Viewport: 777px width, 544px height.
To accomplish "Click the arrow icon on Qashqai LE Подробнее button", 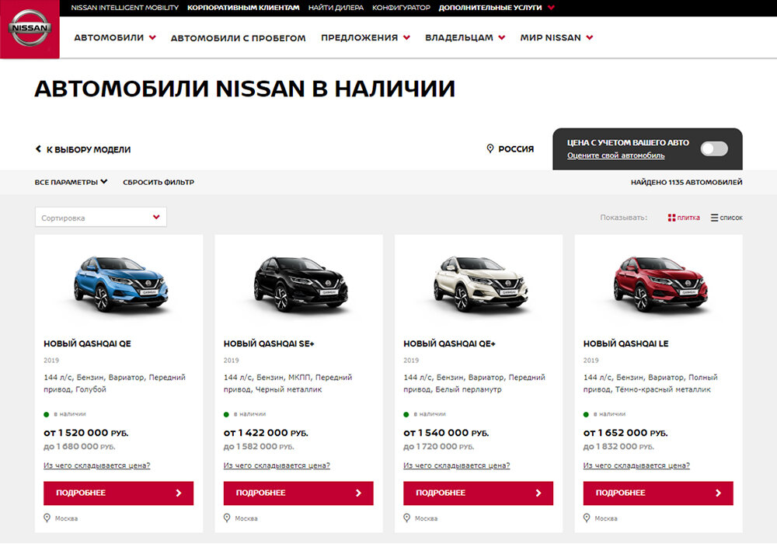I will 719,493.
